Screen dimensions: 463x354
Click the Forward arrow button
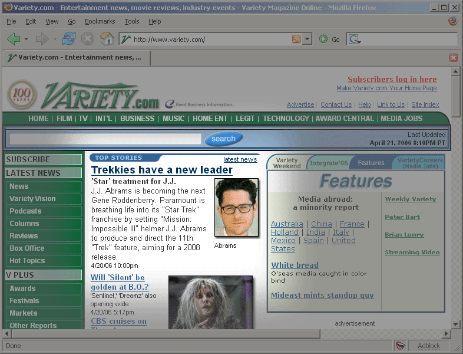[42, 40]
